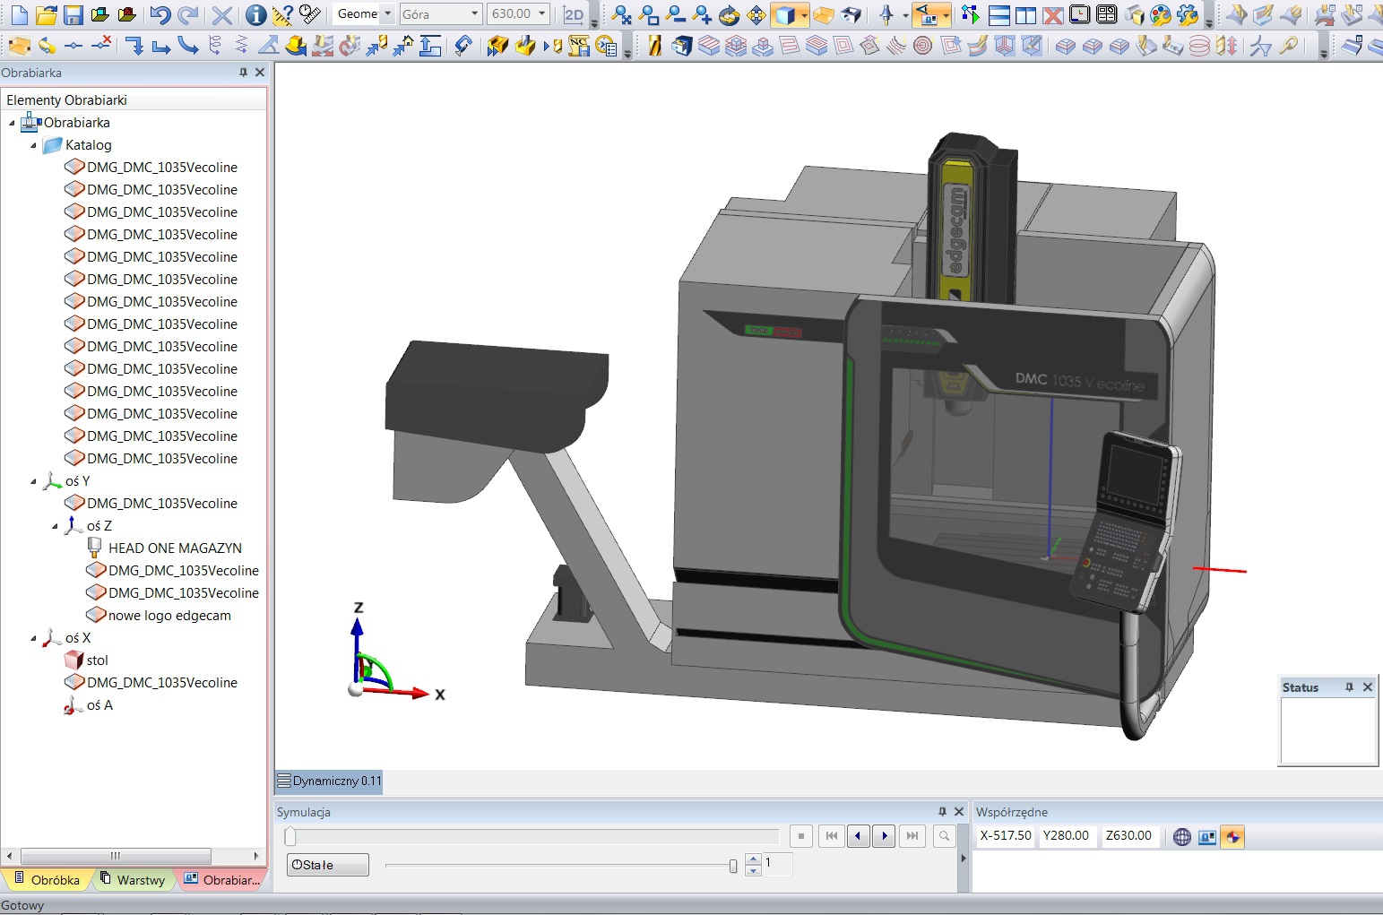This screenshot has width=1383, height=915.
Task: Click the simulation step back button
Action: pos(859,836)
